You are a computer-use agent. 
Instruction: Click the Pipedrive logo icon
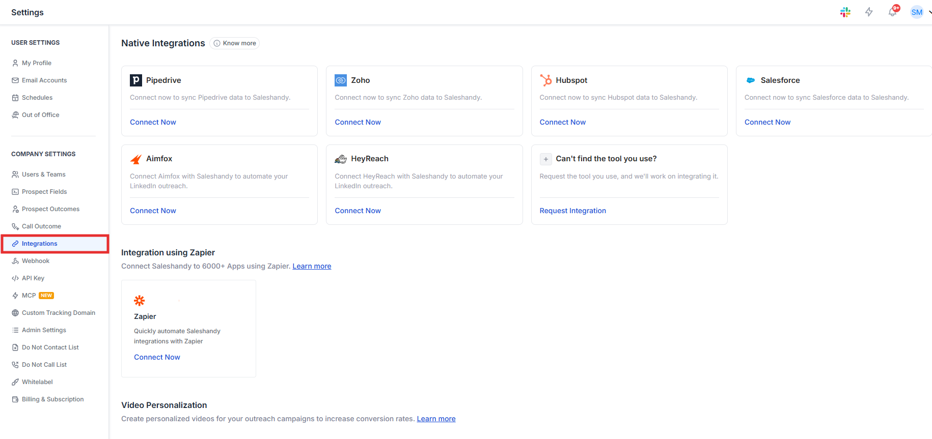coord(136,80)
